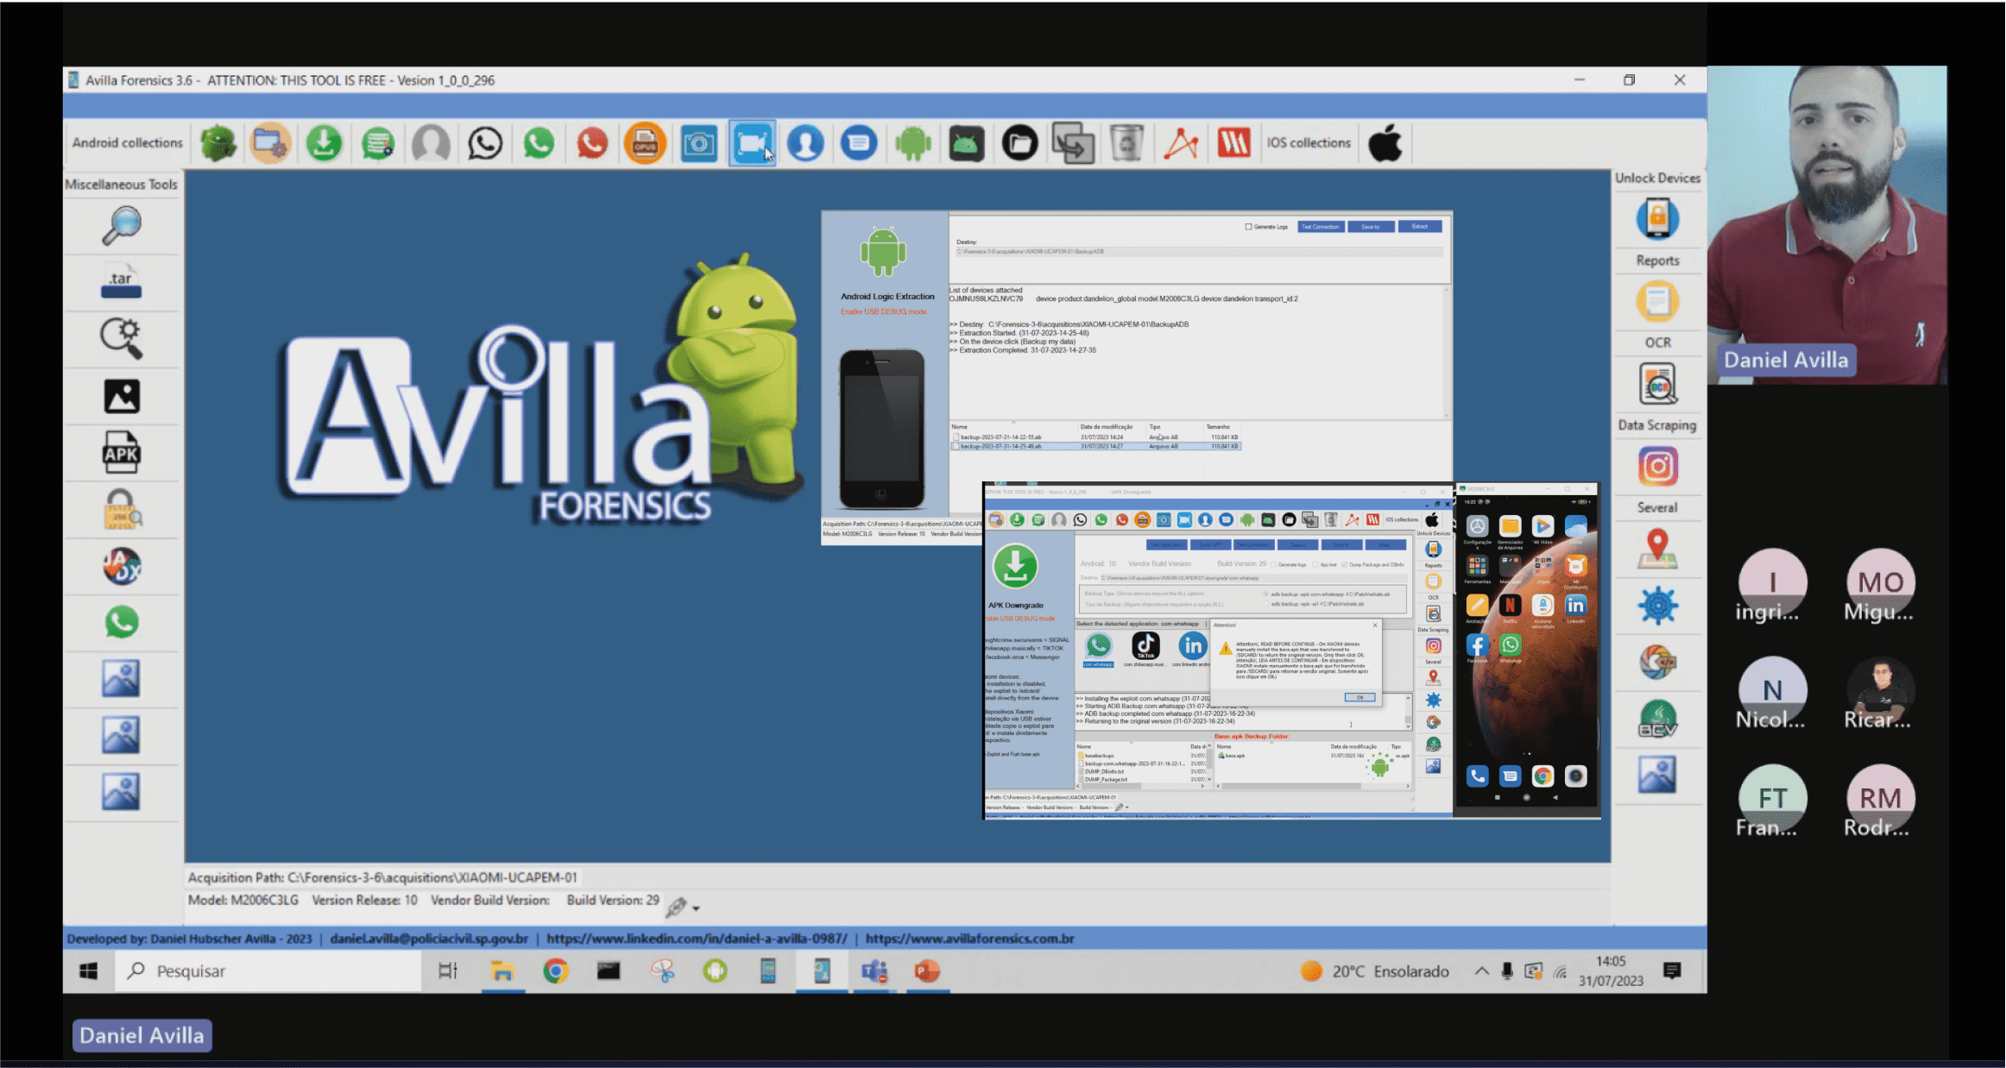This screenshot has height=1068, width=2006.
Task: Open iOS collections via Apple logo
Action: [1385, 143]
